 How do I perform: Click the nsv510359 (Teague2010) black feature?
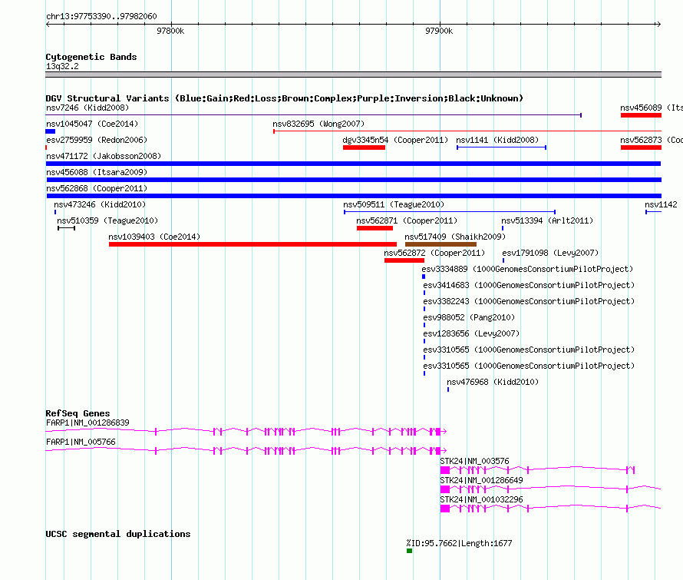pyautogui.click(x=66, y=228)
